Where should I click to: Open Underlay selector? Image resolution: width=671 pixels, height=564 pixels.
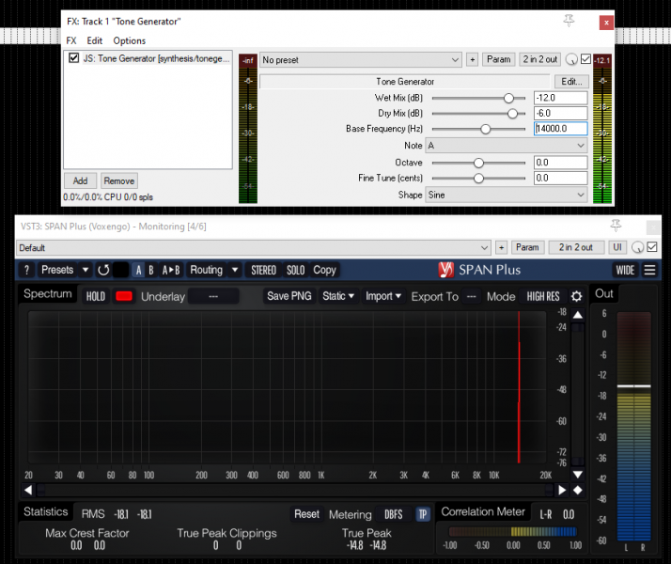[213, 296]
